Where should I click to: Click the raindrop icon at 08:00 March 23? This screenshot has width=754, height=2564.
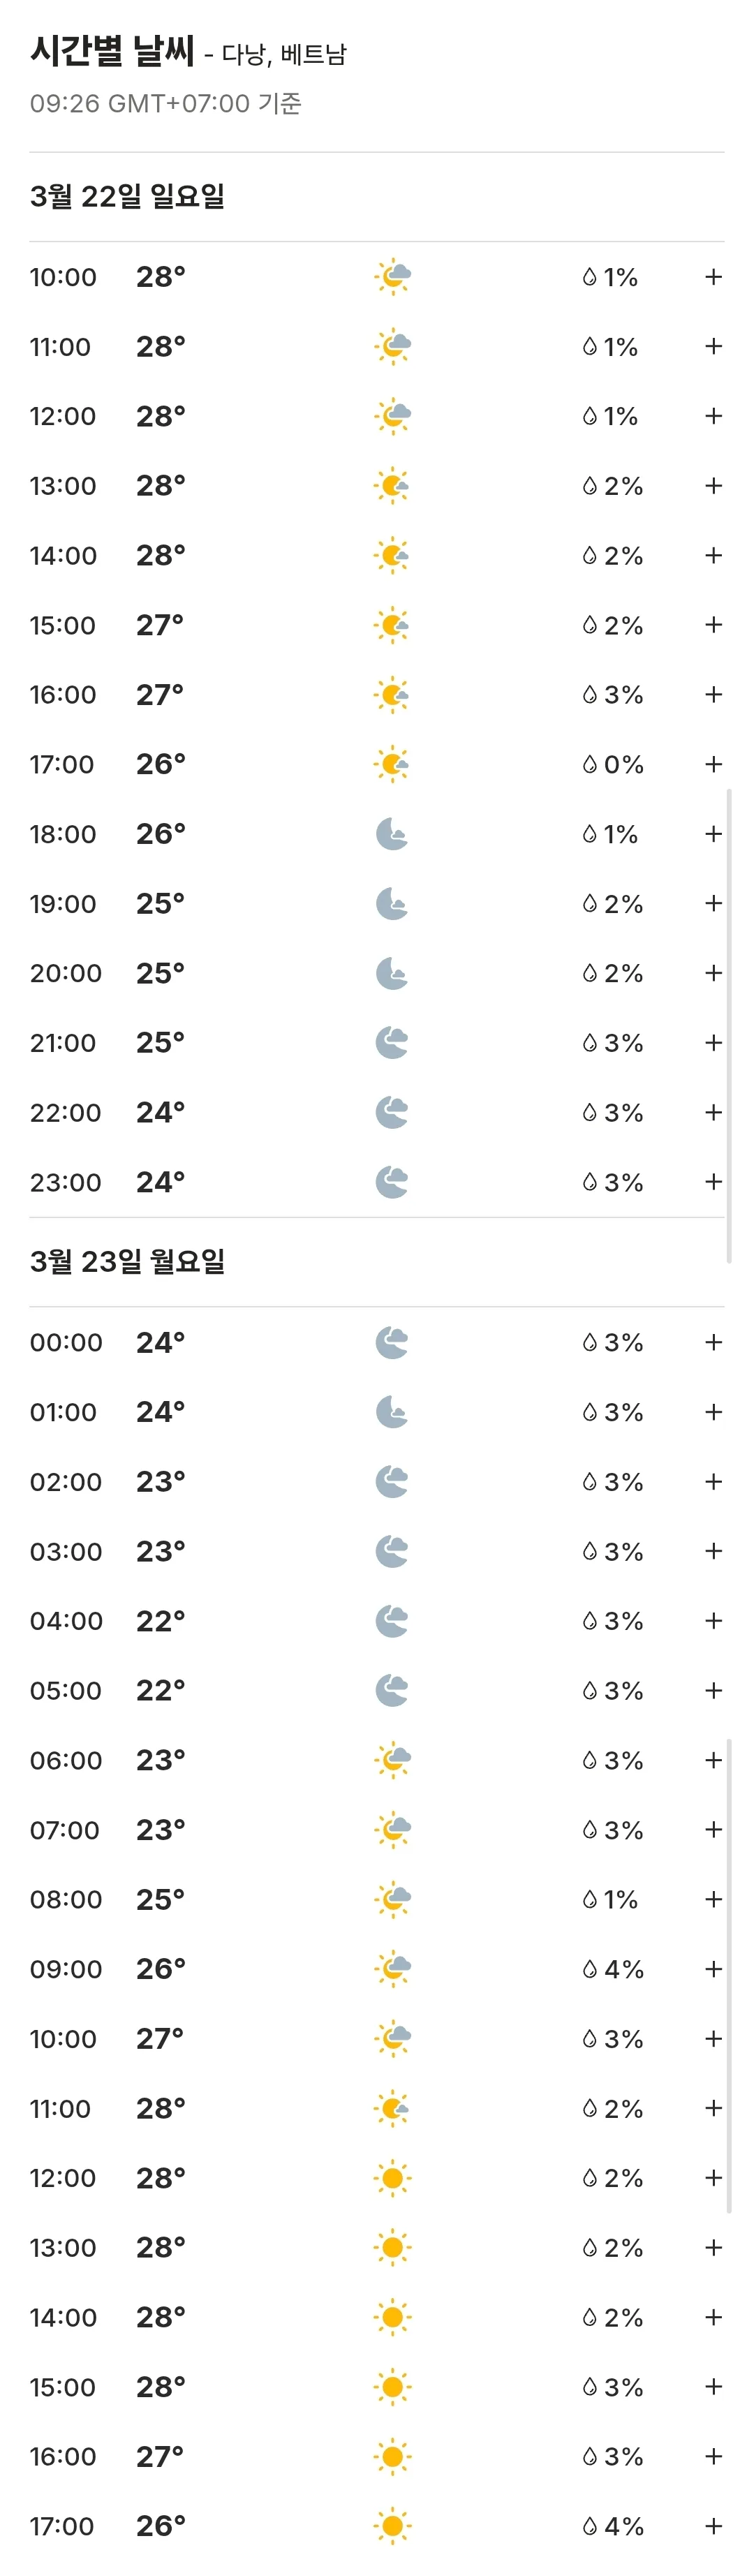pos(589,1900)
